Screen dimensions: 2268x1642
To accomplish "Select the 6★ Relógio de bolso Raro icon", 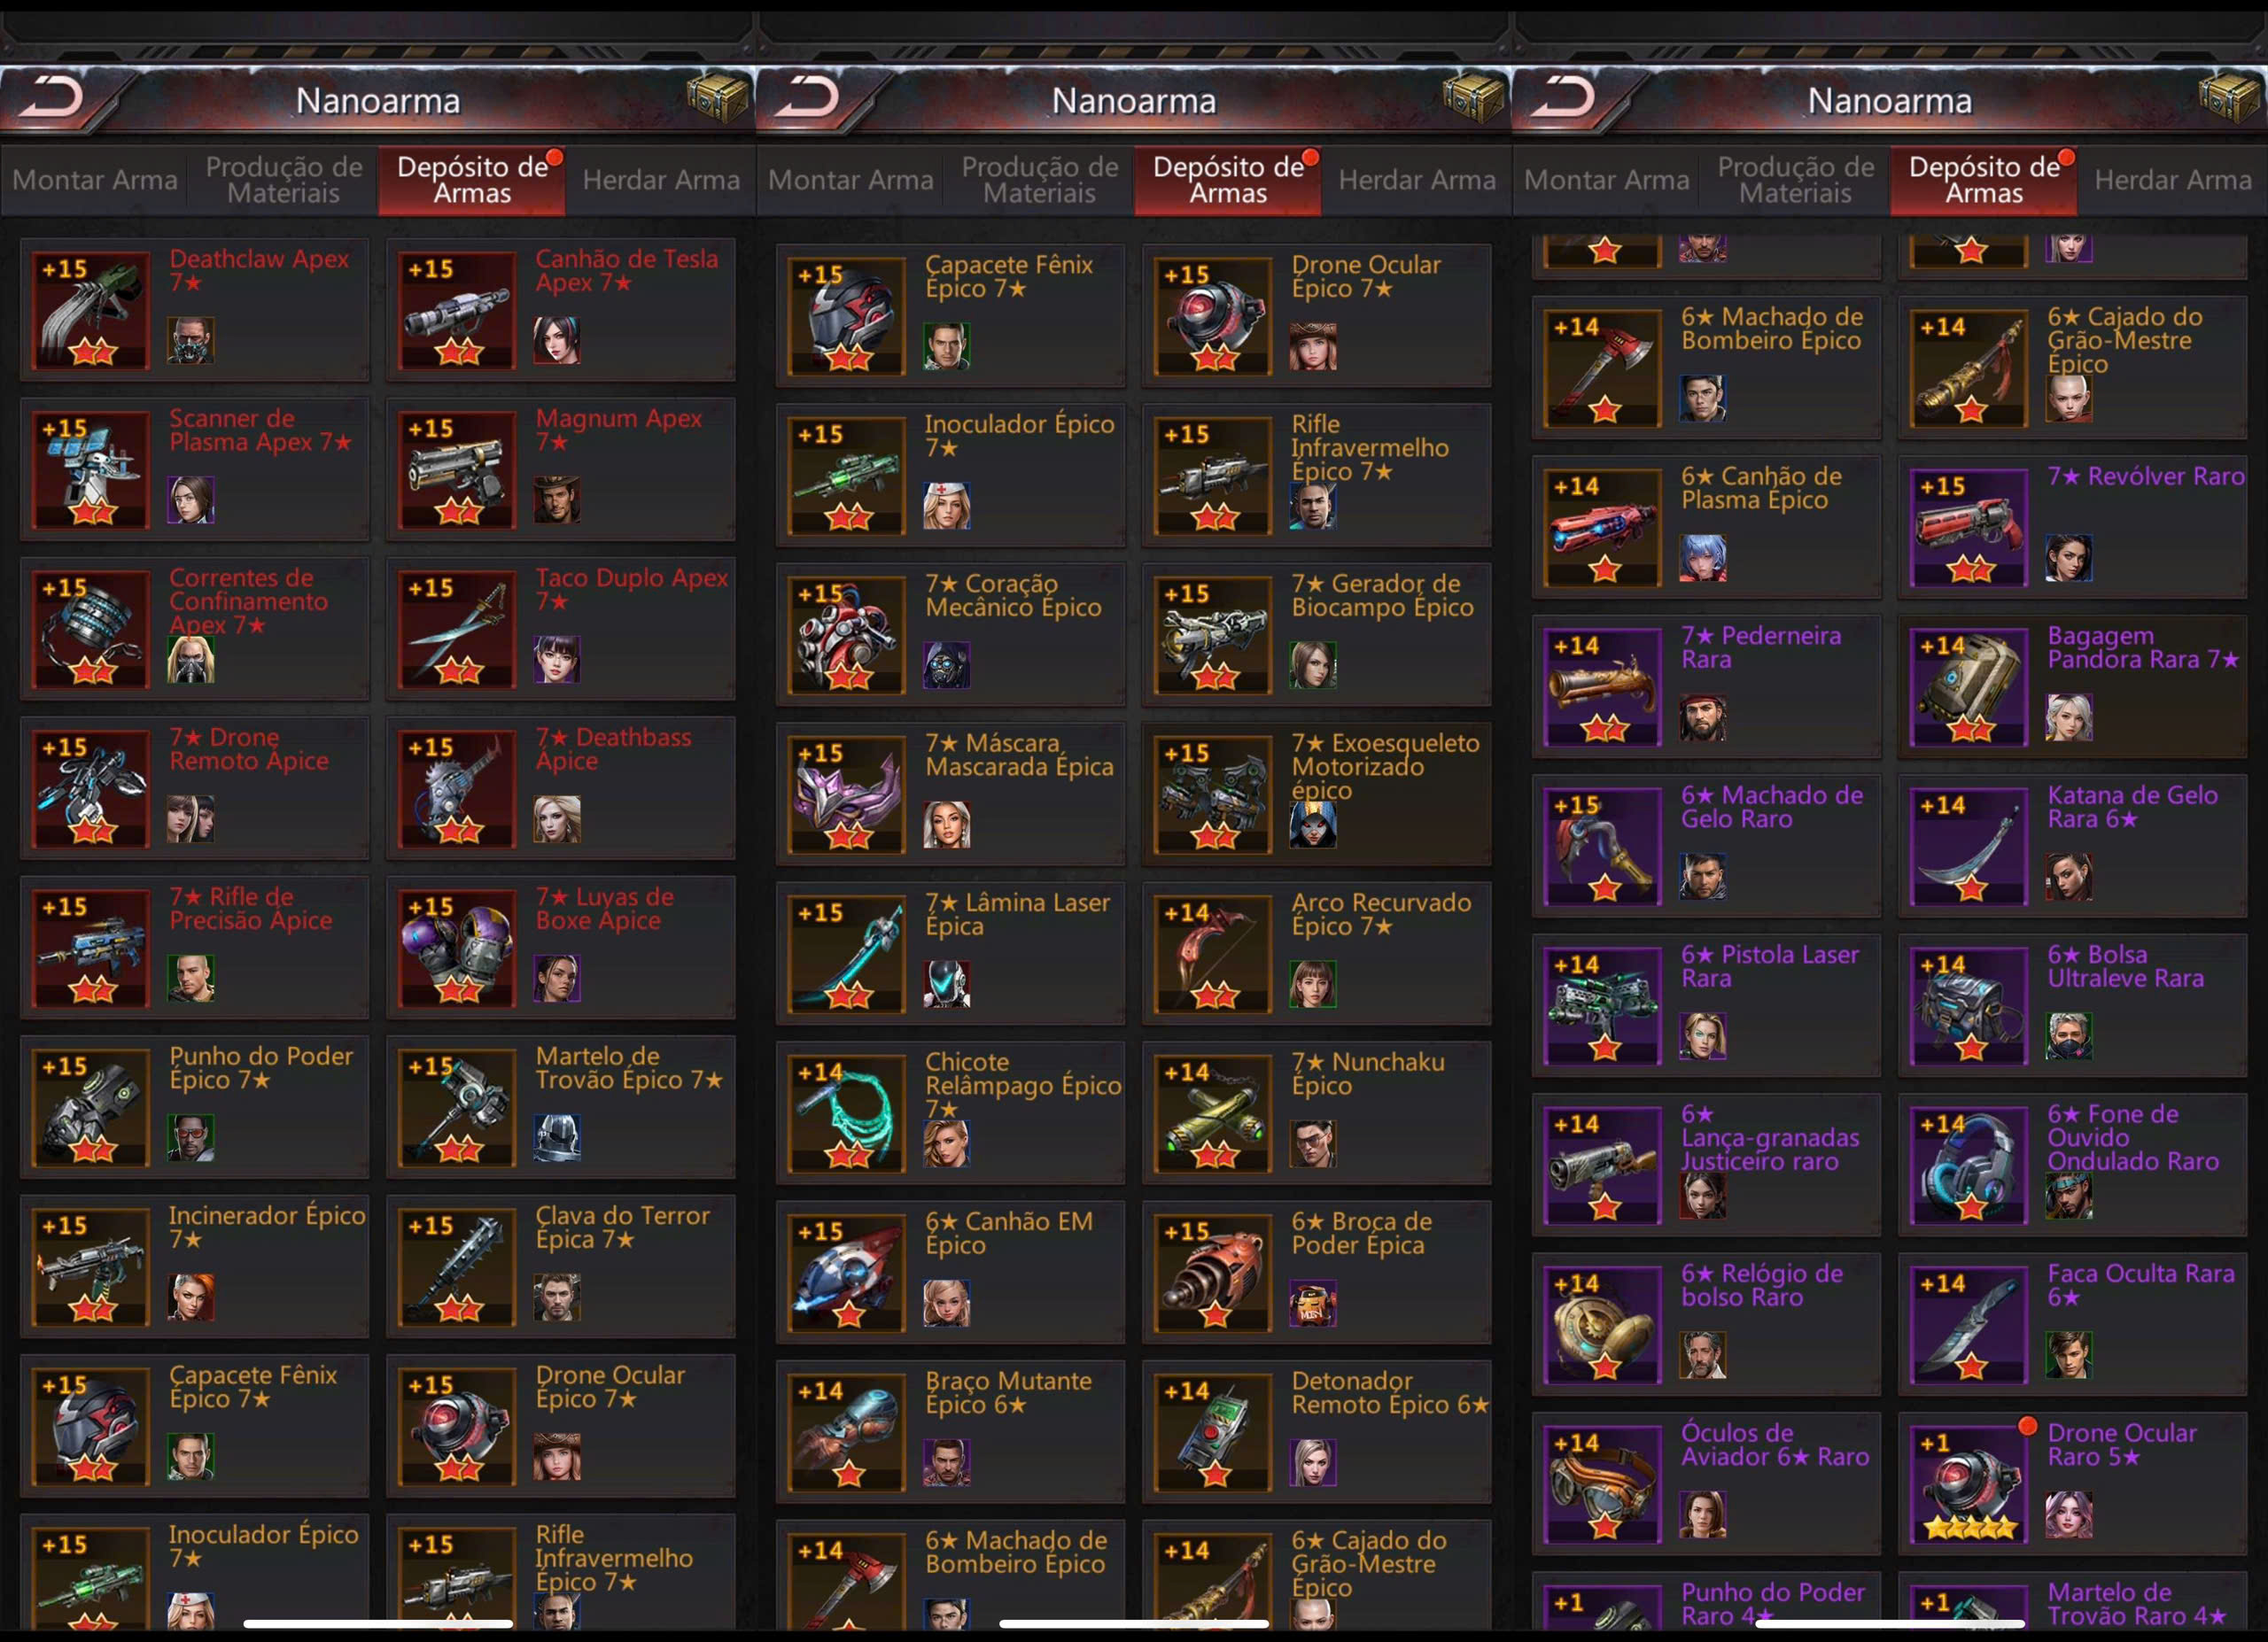I will click(x=1603, y=1325).
